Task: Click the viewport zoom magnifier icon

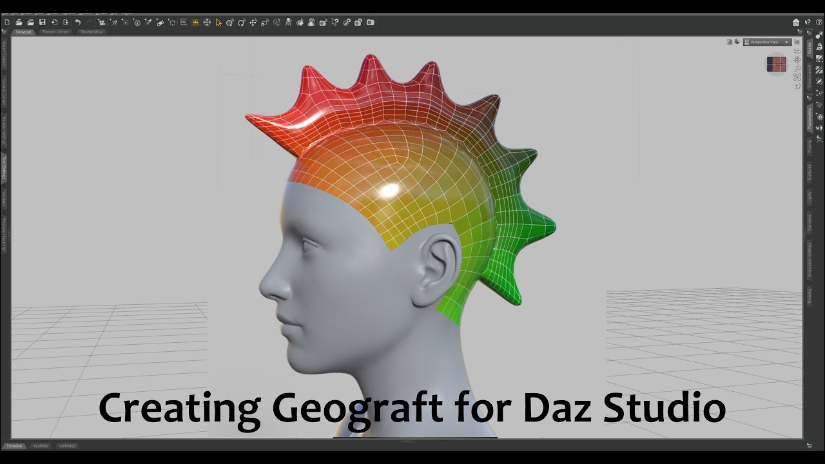Action: (797, 68)
